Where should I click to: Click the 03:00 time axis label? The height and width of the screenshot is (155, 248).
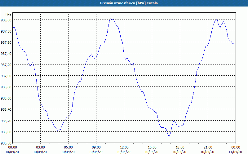[x=40, y=148]
